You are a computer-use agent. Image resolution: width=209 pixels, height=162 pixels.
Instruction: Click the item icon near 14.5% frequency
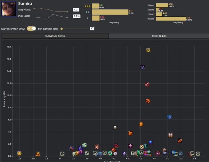[142, 67]
